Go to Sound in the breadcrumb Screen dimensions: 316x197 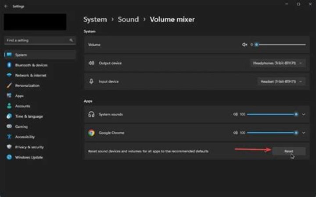tap(128, 19)
